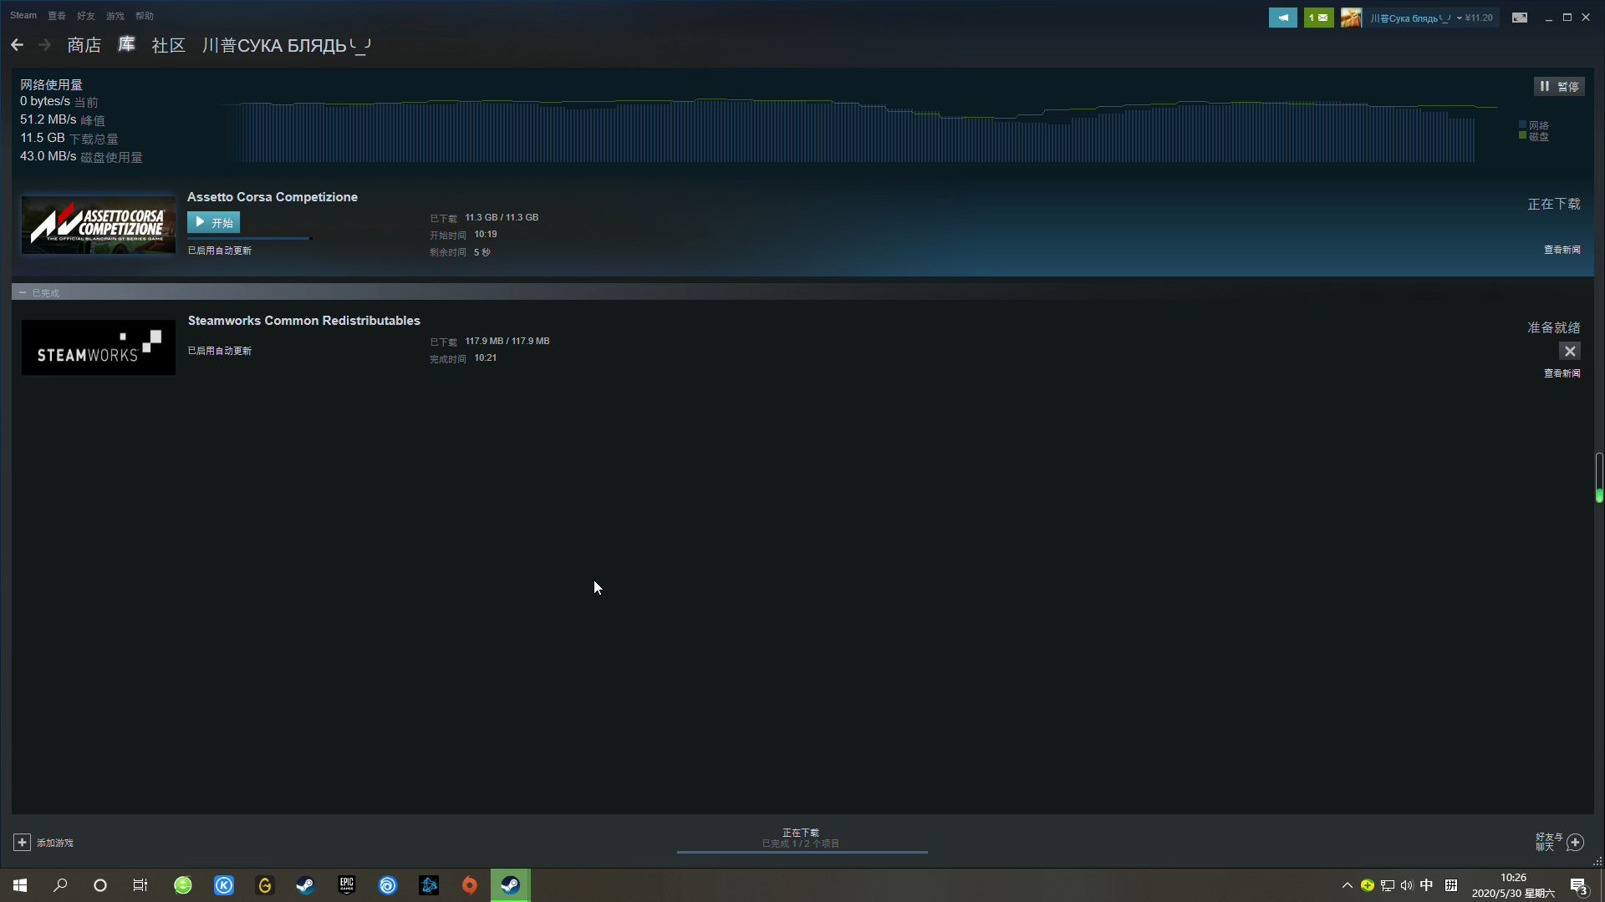Open the network tray icon

coord(1388,885)
